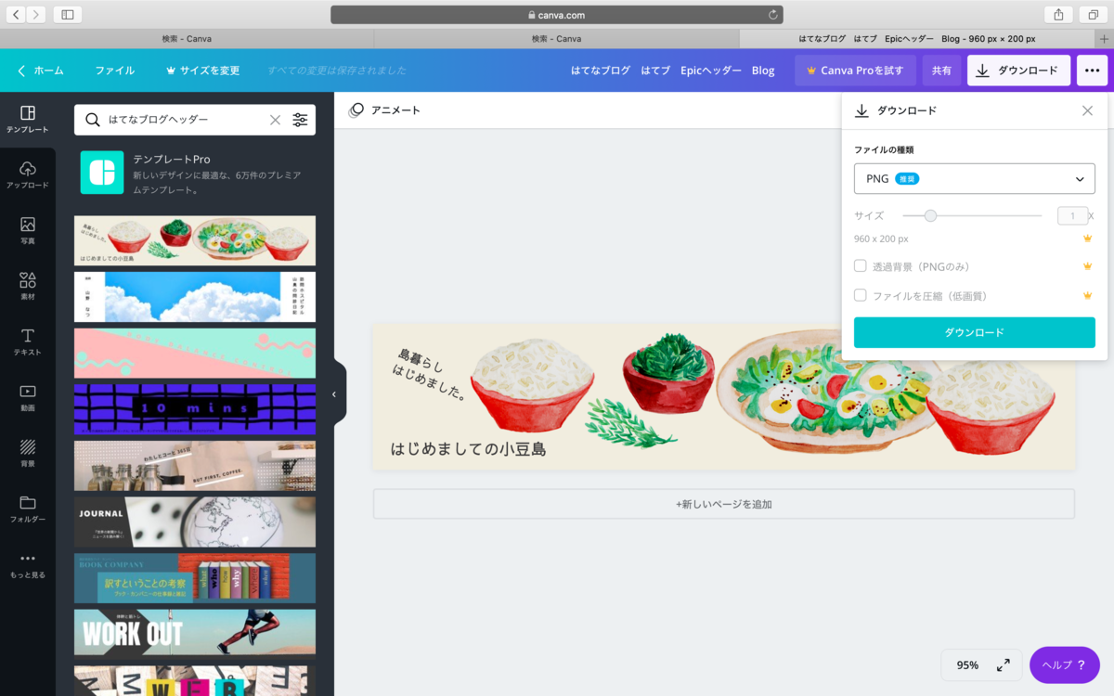Open the テンプレート sidebar panel

pyautogui.click(x=28, y=120)
